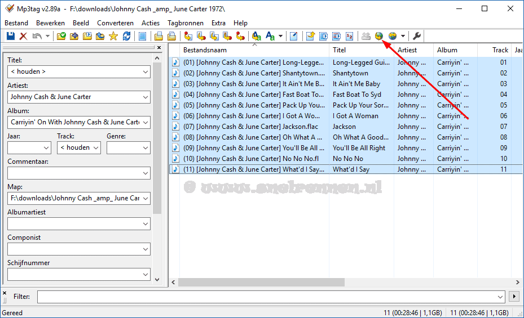Close the tag panel with its X button

[x=159, y=48]
